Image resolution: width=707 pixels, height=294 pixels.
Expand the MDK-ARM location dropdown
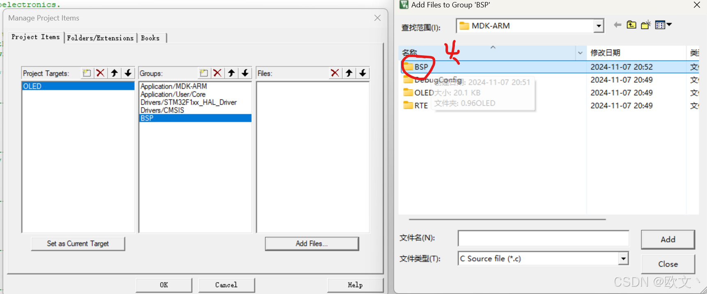point(599,26)
